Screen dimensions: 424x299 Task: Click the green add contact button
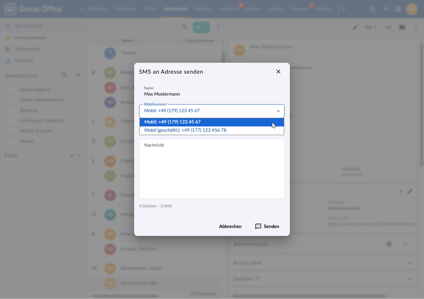(201, 27)
